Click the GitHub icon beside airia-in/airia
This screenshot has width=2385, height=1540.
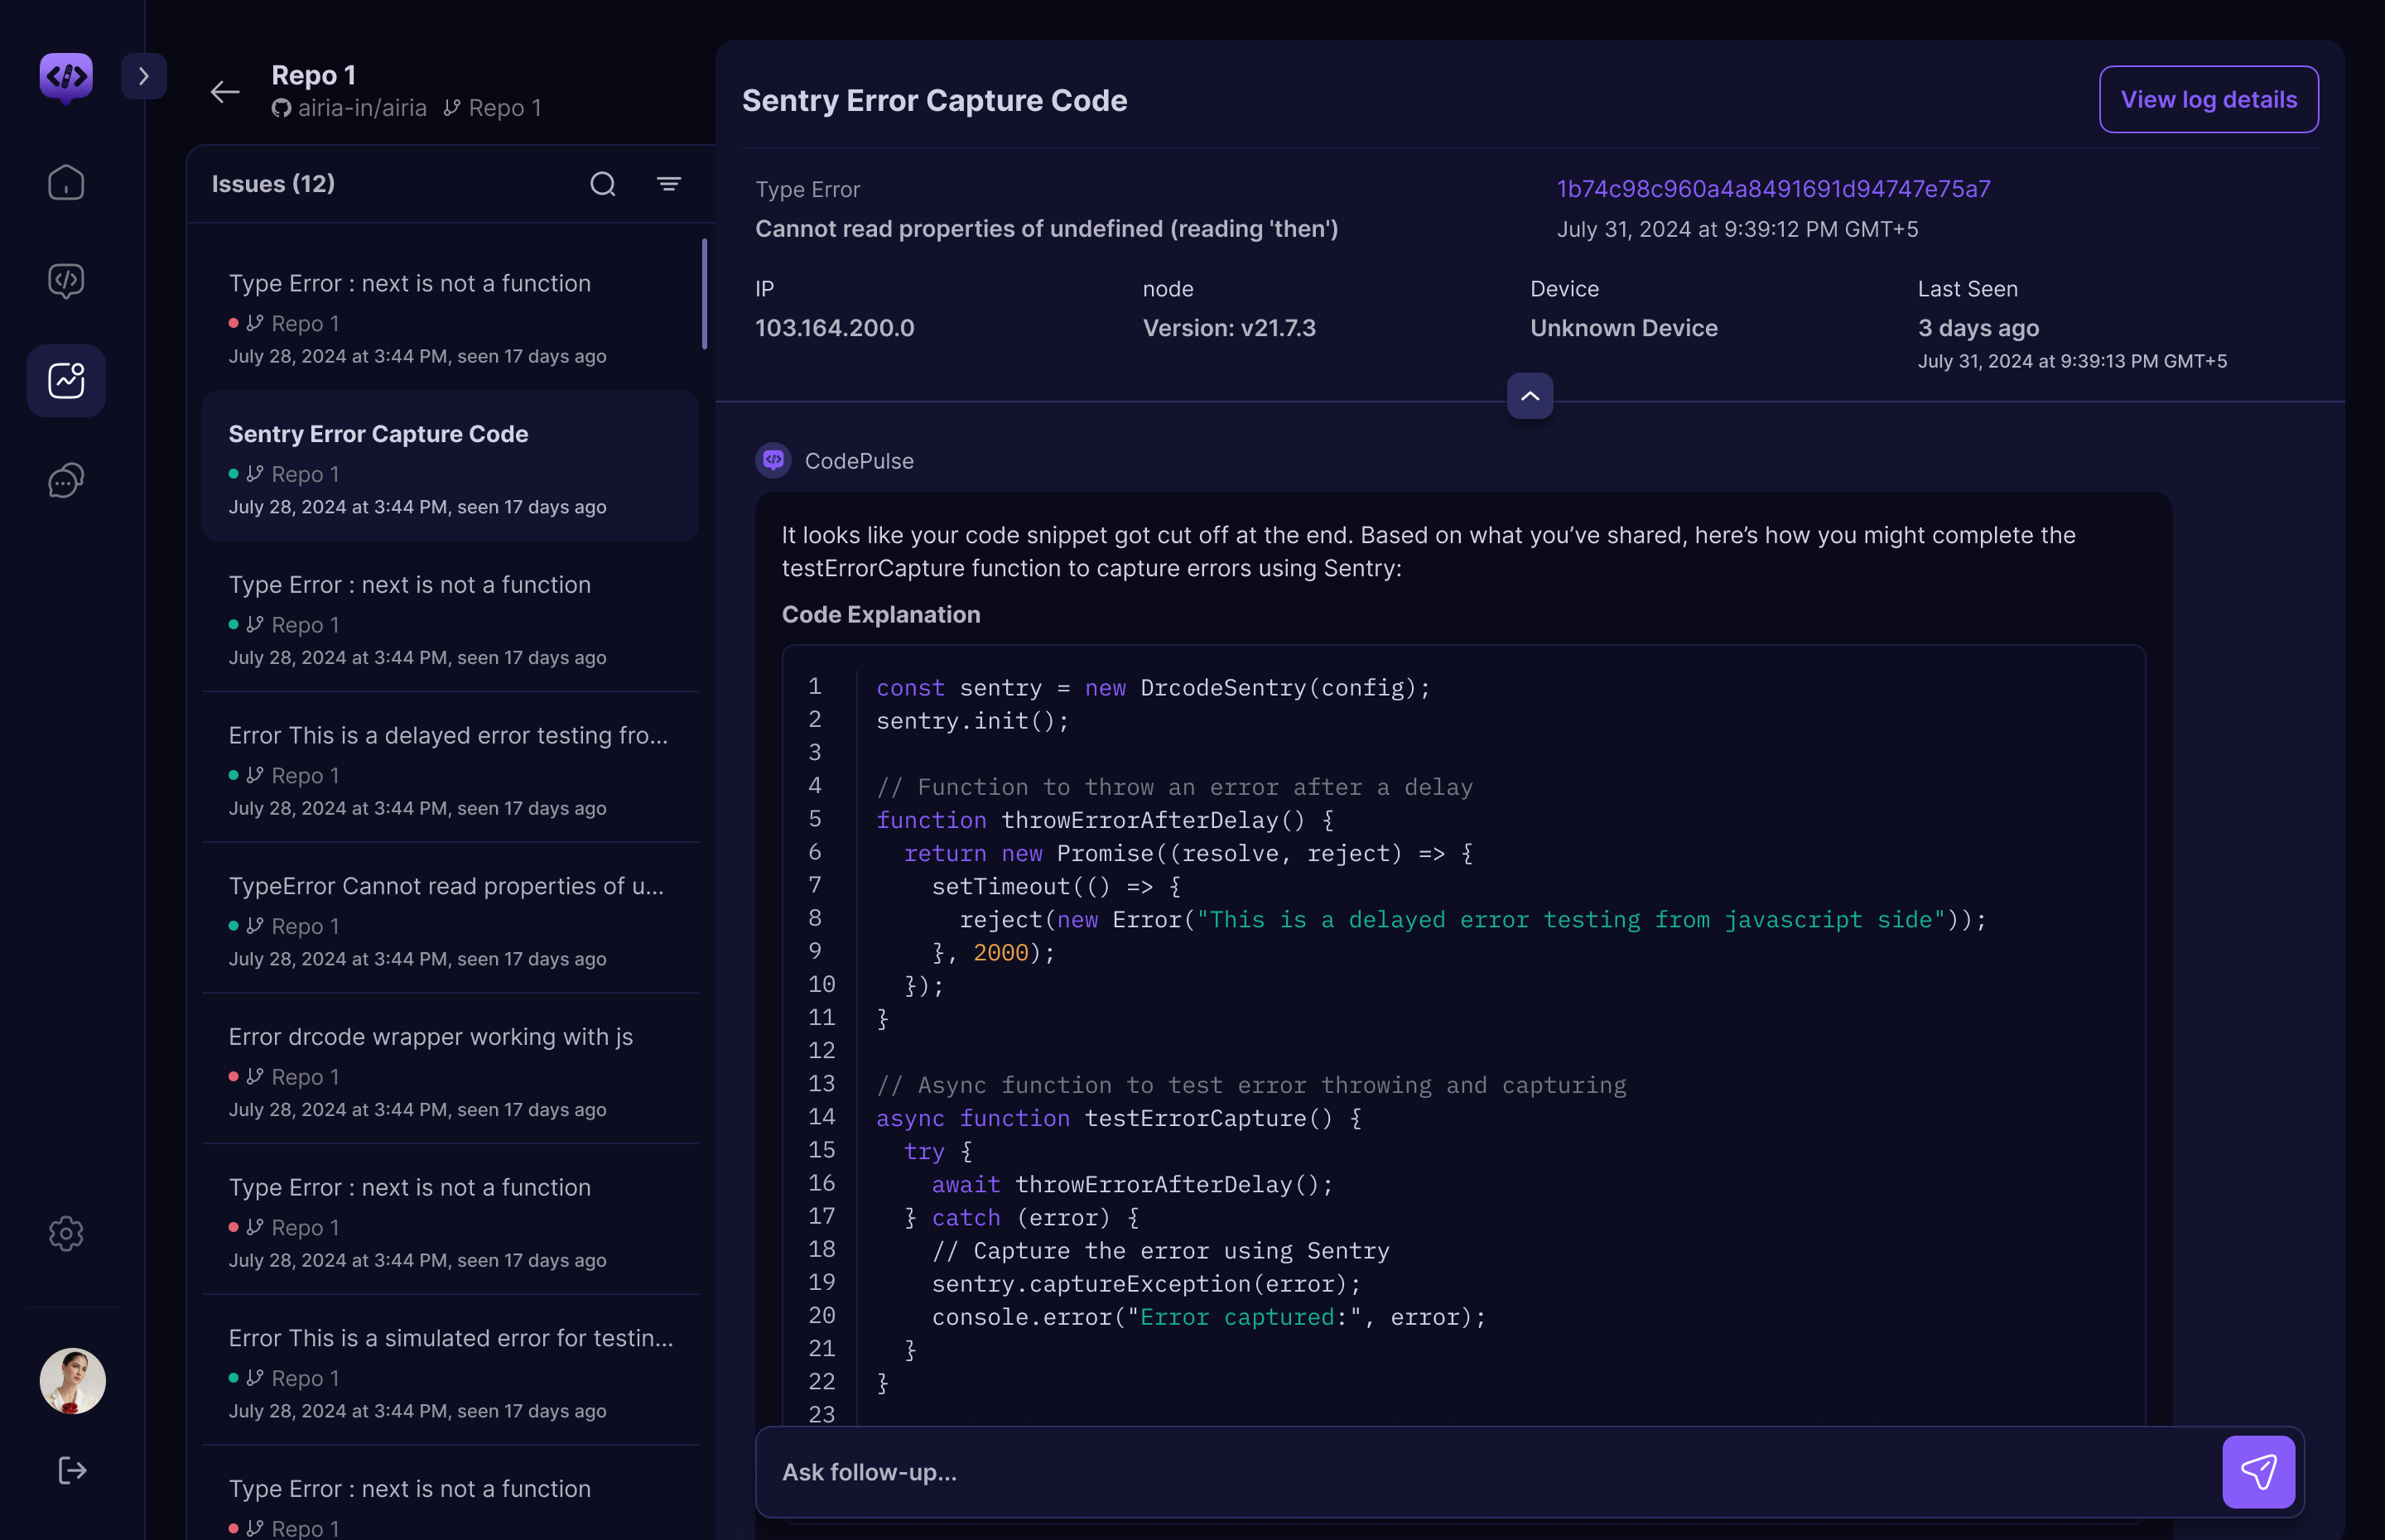click(x=281, y=108)
